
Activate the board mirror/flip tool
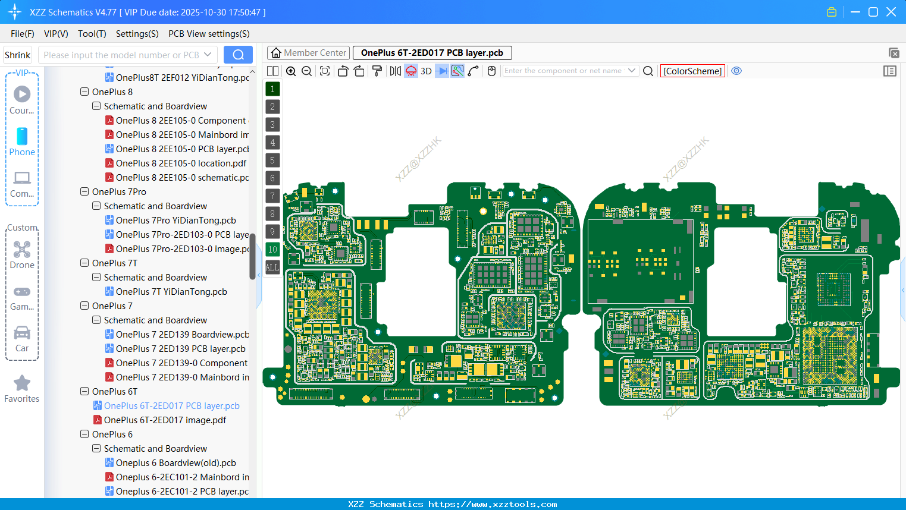[395, 71]
